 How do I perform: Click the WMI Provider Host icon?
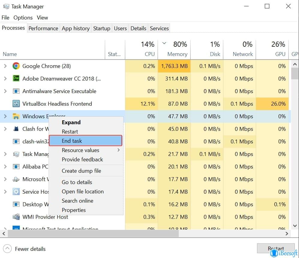click(16, 217)
